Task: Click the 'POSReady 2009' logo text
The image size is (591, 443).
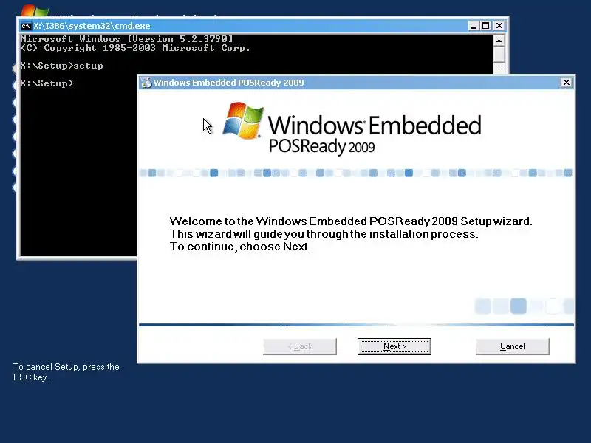Action: (x=322, y=146)
